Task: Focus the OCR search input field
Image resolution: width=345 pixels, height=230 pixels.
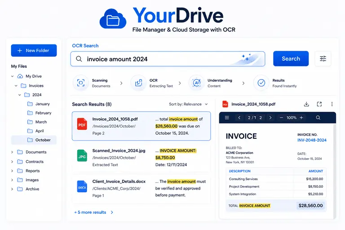Action: point(168,59)
